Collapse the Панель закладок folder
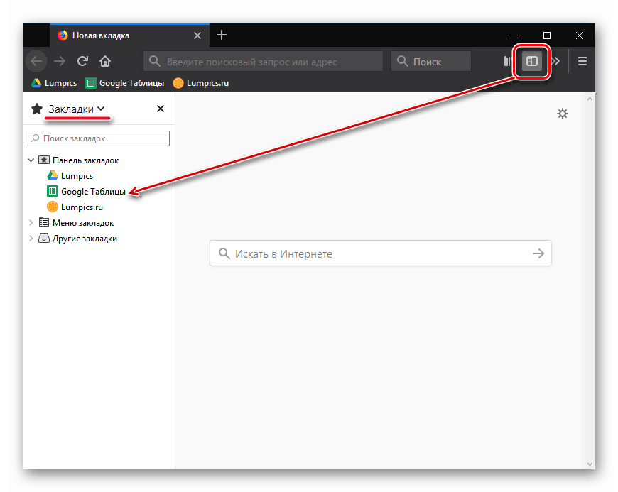This screenshot has width=618, height=492. [31, 160]
